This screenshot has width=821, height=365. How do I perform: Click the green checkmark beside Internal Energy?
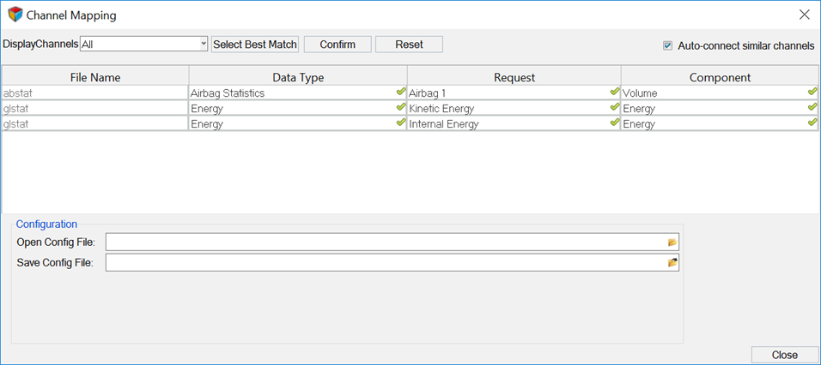coord(614,123)
